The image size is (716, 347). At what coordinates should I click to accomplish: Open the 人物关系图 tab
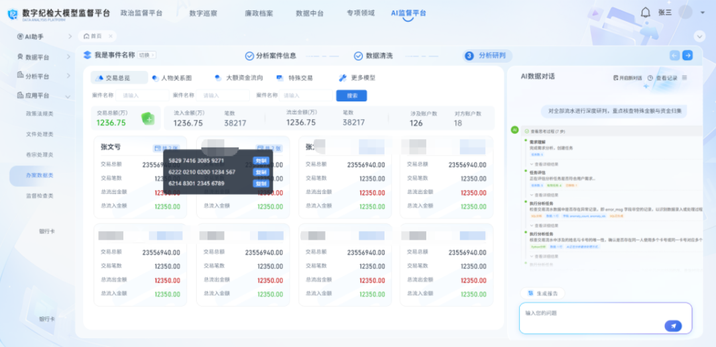171,78
